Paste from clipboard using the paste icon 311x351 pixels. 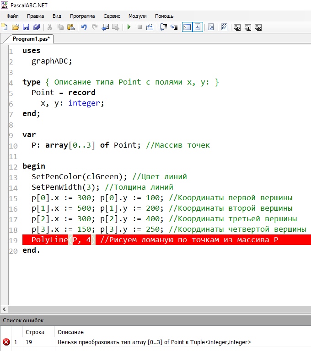point(71,27)
